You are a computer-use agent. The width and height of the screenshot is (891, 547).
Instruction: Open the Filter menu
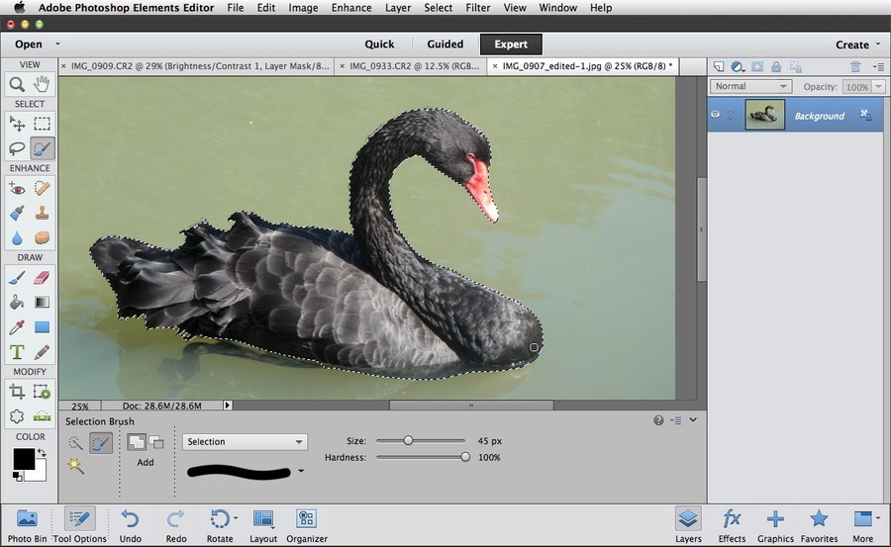coord(478,8)
